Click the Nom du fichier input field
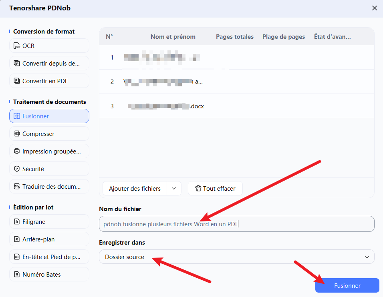The image size is (383, 297). point(236,224)
